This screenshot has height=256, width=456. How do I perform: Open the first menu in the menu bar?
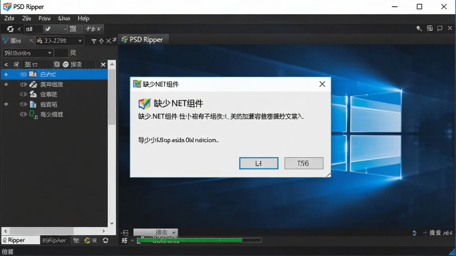[x=9, y=18]
